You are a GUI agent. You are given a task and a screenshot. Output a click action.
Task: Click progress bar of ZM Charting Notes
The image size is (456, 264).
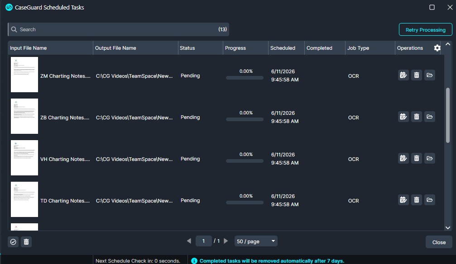point(245,78)
